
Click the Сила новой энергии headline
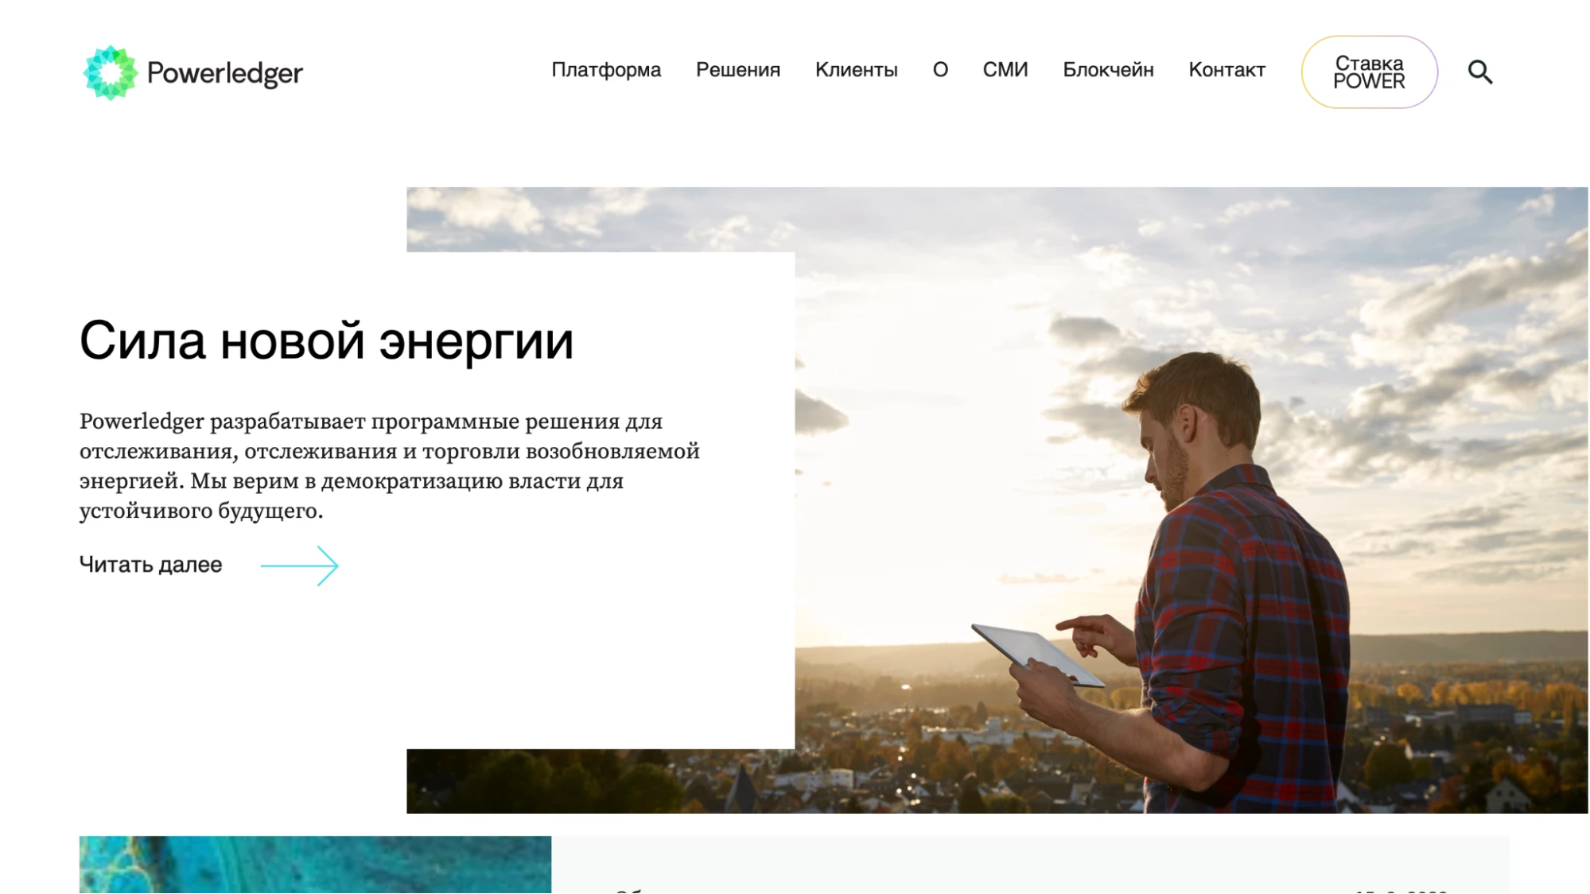click(326, 340)
